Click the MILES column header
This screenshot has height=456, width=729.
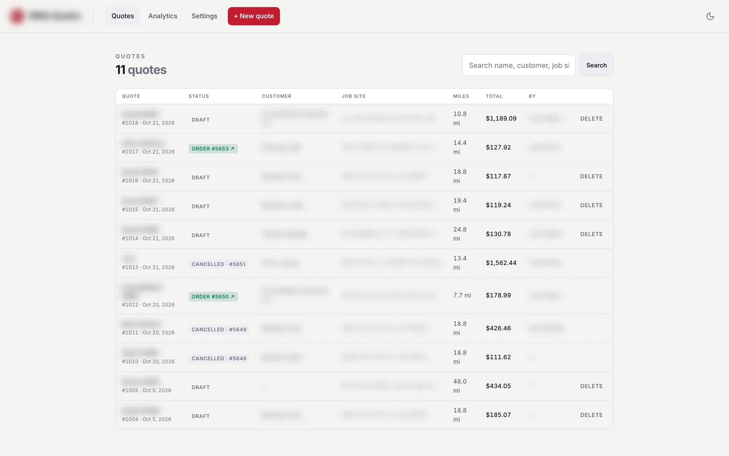461,96
